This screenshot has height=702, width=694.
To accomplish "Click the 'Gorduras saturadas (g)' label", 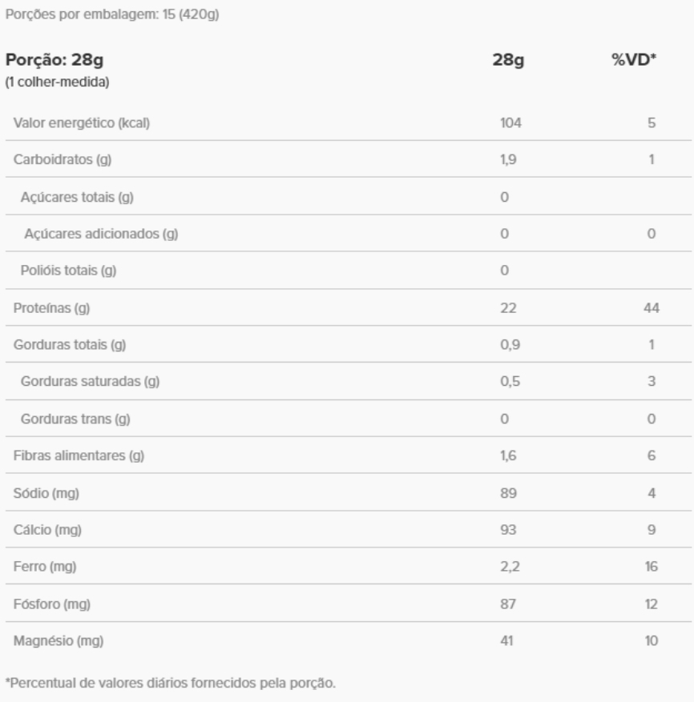I will [90, 382].
